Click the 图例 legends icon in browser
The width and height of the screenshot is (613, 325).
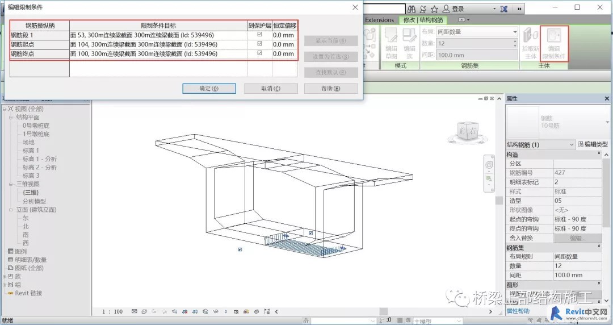(x=11, y=251)
